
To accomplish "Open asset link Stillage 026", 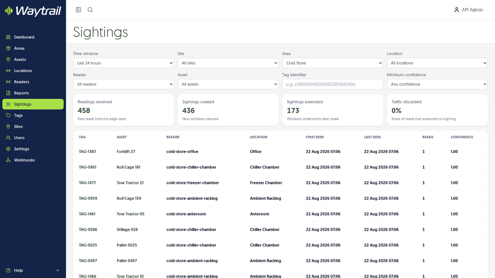I will pos(127,230).
